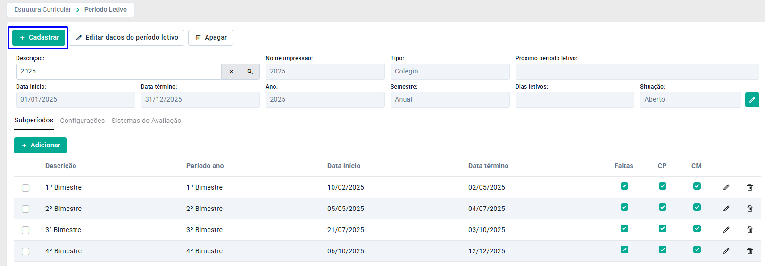Edit the 2º Bimestre row with its pencil icon

click(726, 209)
